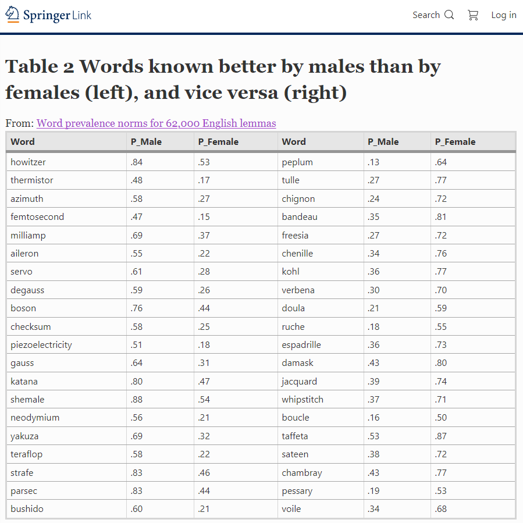
Task: Click the left Word column header
Action: (x=22, y=142)
